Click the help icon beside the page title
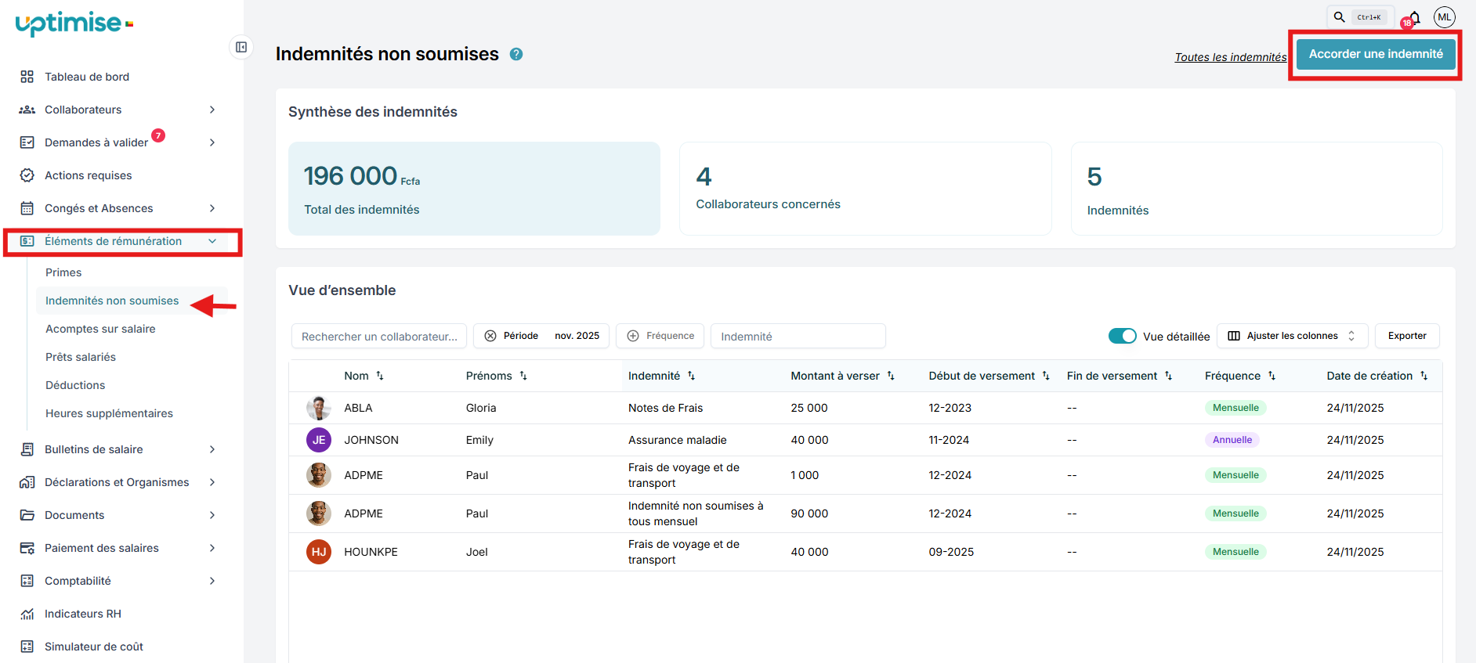The width and height of the screenshot is (1476, 663). 516,54
